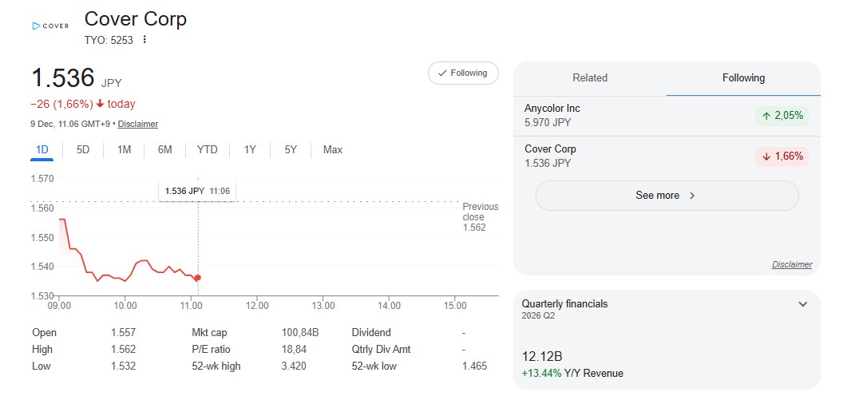This screenshot has height=400, width=863.
Task: Switch chart to 5D range
Action: (83, 149)
